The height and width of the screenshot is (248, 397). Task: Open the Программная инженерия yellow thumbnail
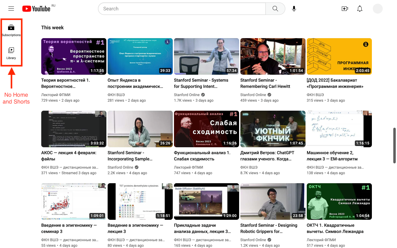339,56
